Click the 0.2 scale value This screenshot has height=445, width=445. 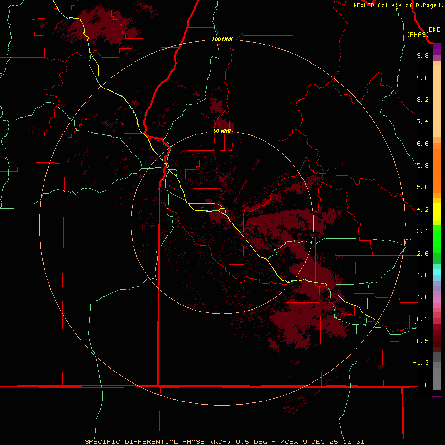[423, 319]
